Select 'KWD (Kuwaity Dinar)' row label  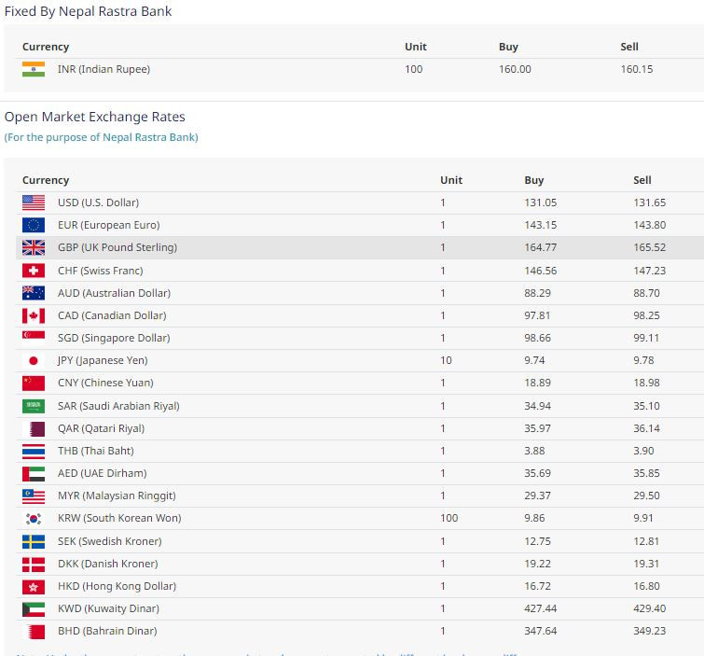(x=108, y=608)
